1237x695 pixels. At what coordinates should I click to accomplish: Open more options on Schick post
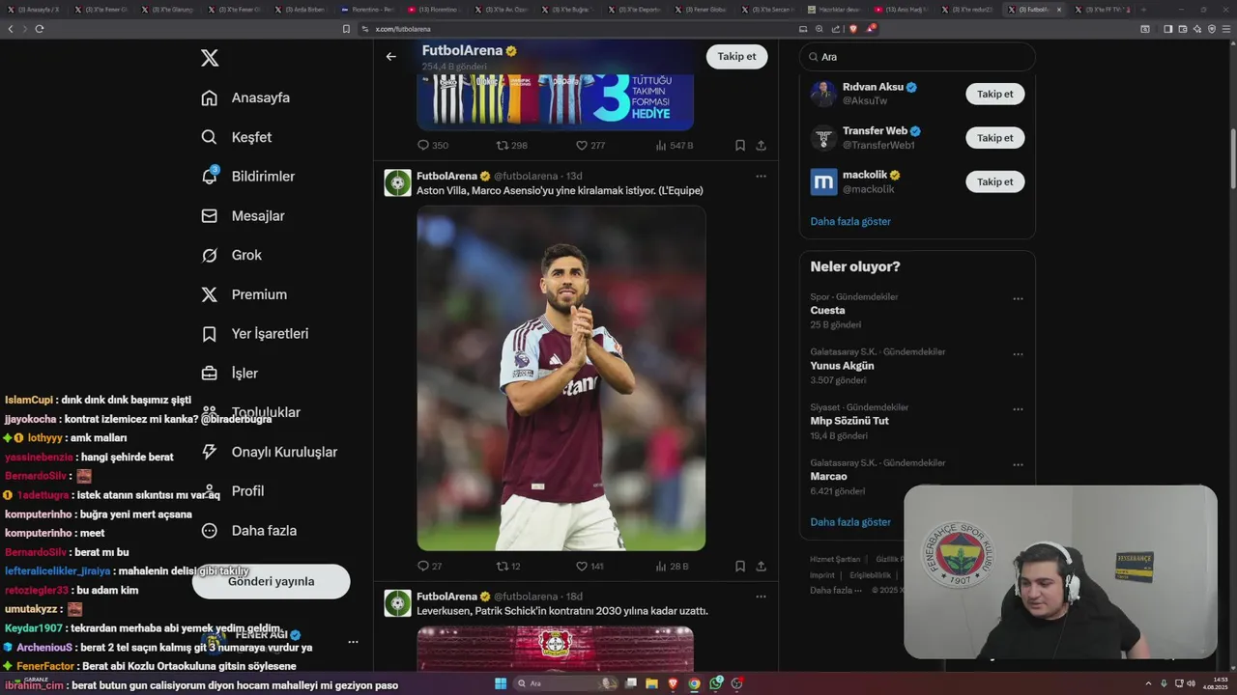(x=761, y=597)
